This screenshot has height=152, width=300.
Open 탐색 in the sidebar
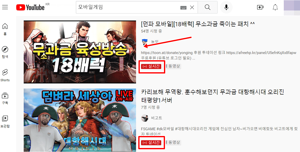tap(5, 52)
